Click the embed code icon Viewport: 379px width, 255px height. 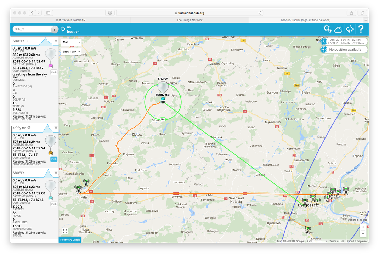click(350, 29)
